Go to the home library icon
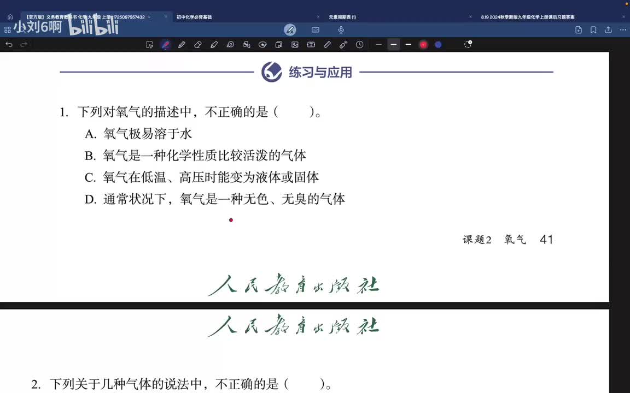The height and width of the screenshot is (393, 630). pyautogui.click(x=10, y=17)
